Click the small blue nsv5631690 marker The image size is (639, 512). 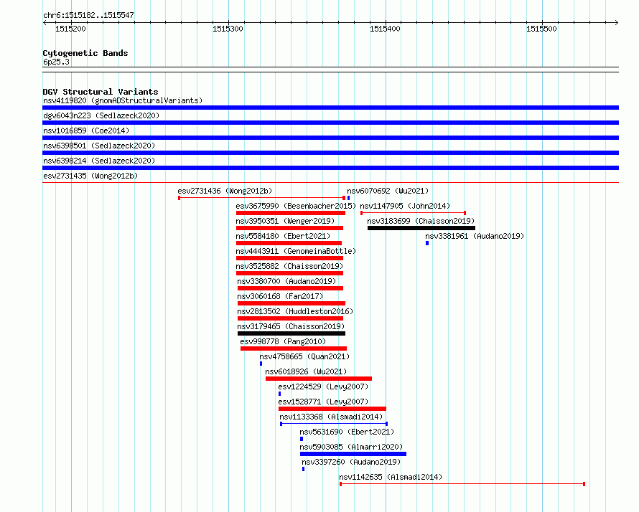302,439
